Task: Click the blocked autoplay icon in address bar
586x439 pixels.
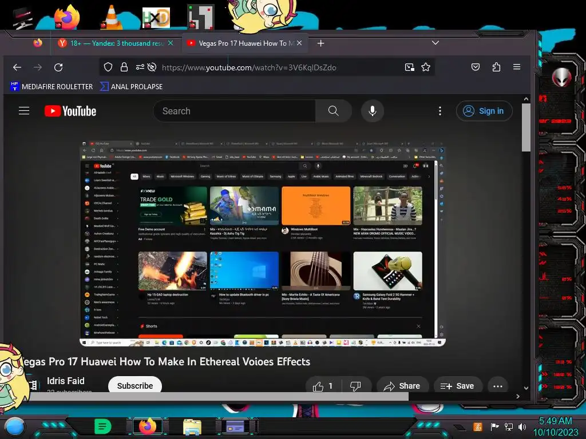Action: pyautogui.click(x=152, y=67)
